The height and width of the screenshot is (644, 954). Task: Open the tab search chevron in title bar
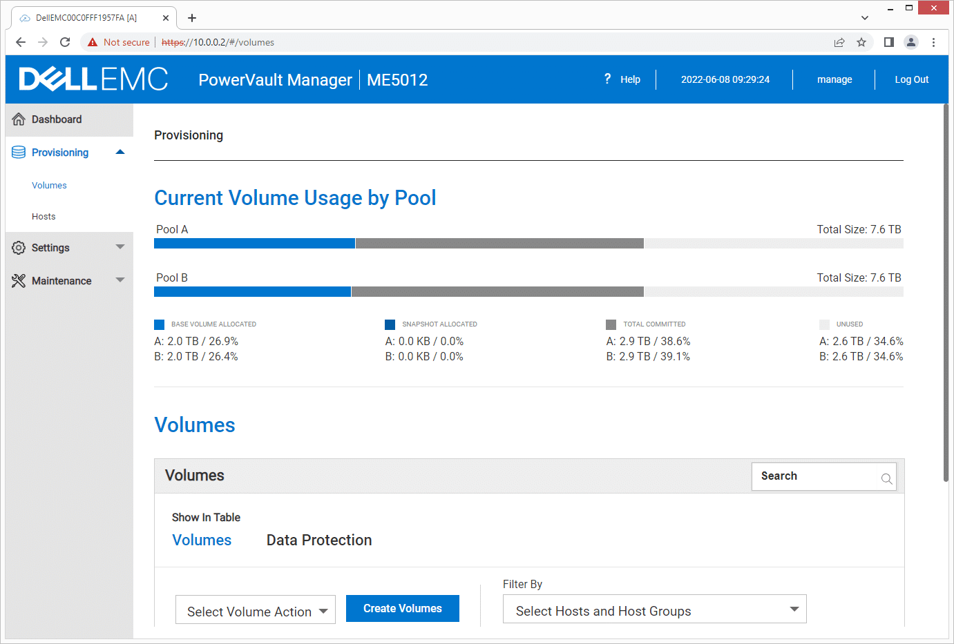(x=865, y=18)
